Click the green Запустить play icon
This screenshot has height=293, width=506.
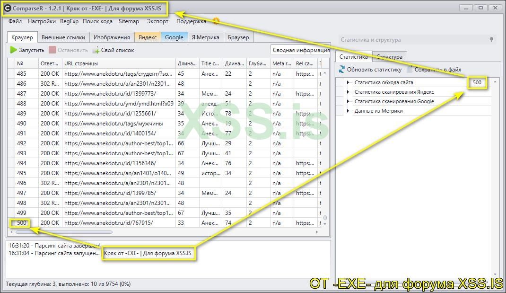point(14,50)
